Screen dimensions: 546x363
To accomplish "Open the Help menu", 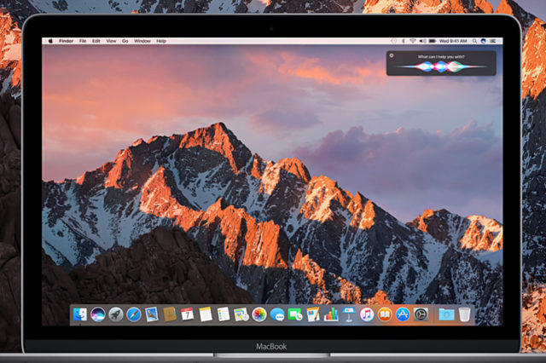I will 160,41.
